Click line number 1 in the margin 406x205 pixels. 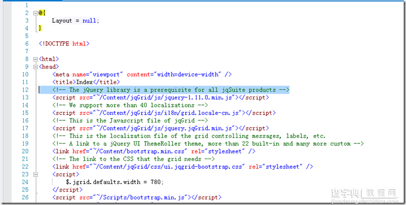pos(27,5)
